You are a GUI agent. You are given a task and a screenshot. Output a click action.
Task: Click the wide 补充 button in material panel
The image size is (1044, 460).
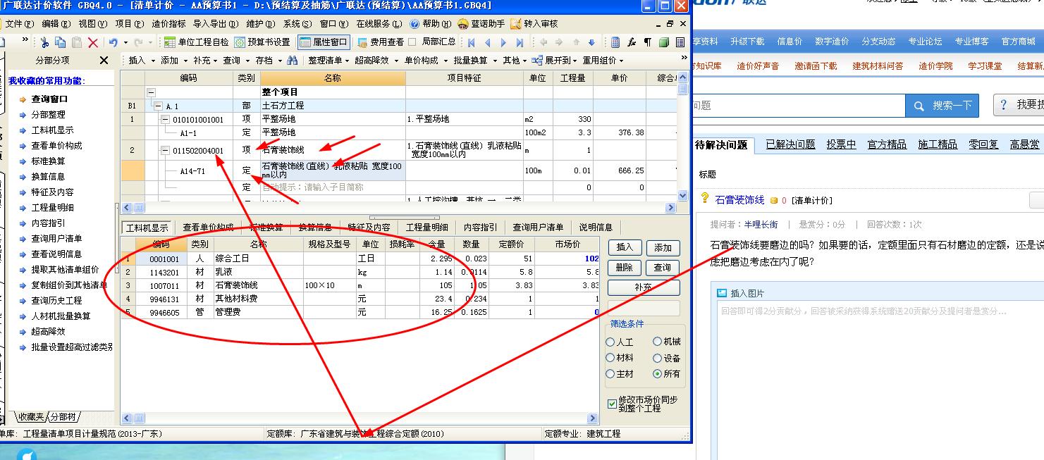click(644, 288)
